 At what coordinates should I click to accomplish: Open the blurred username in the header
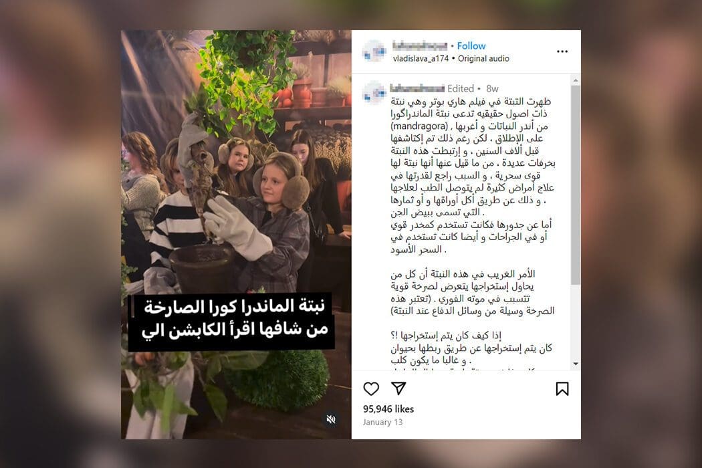coord(419,45)
